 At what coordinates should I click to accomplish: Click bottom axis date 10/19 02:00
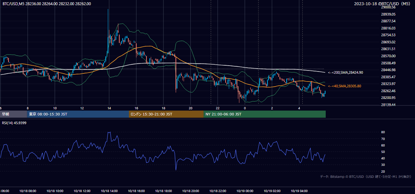[x=272, y=191]
